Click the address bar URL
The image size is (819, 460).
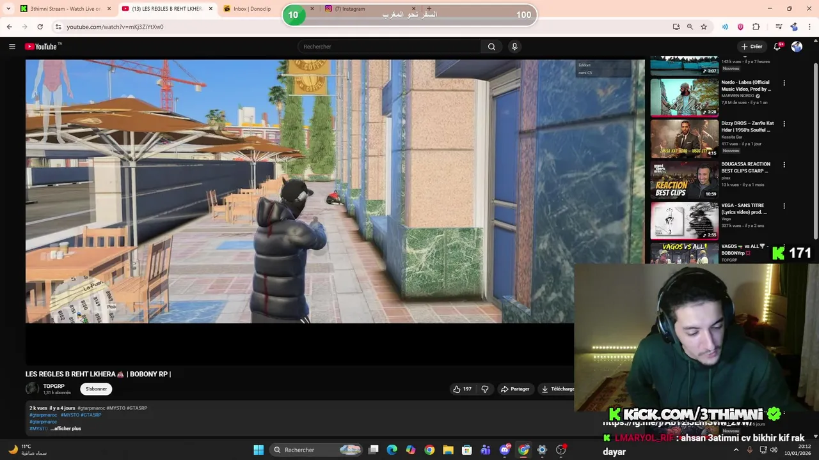(115, 27)
